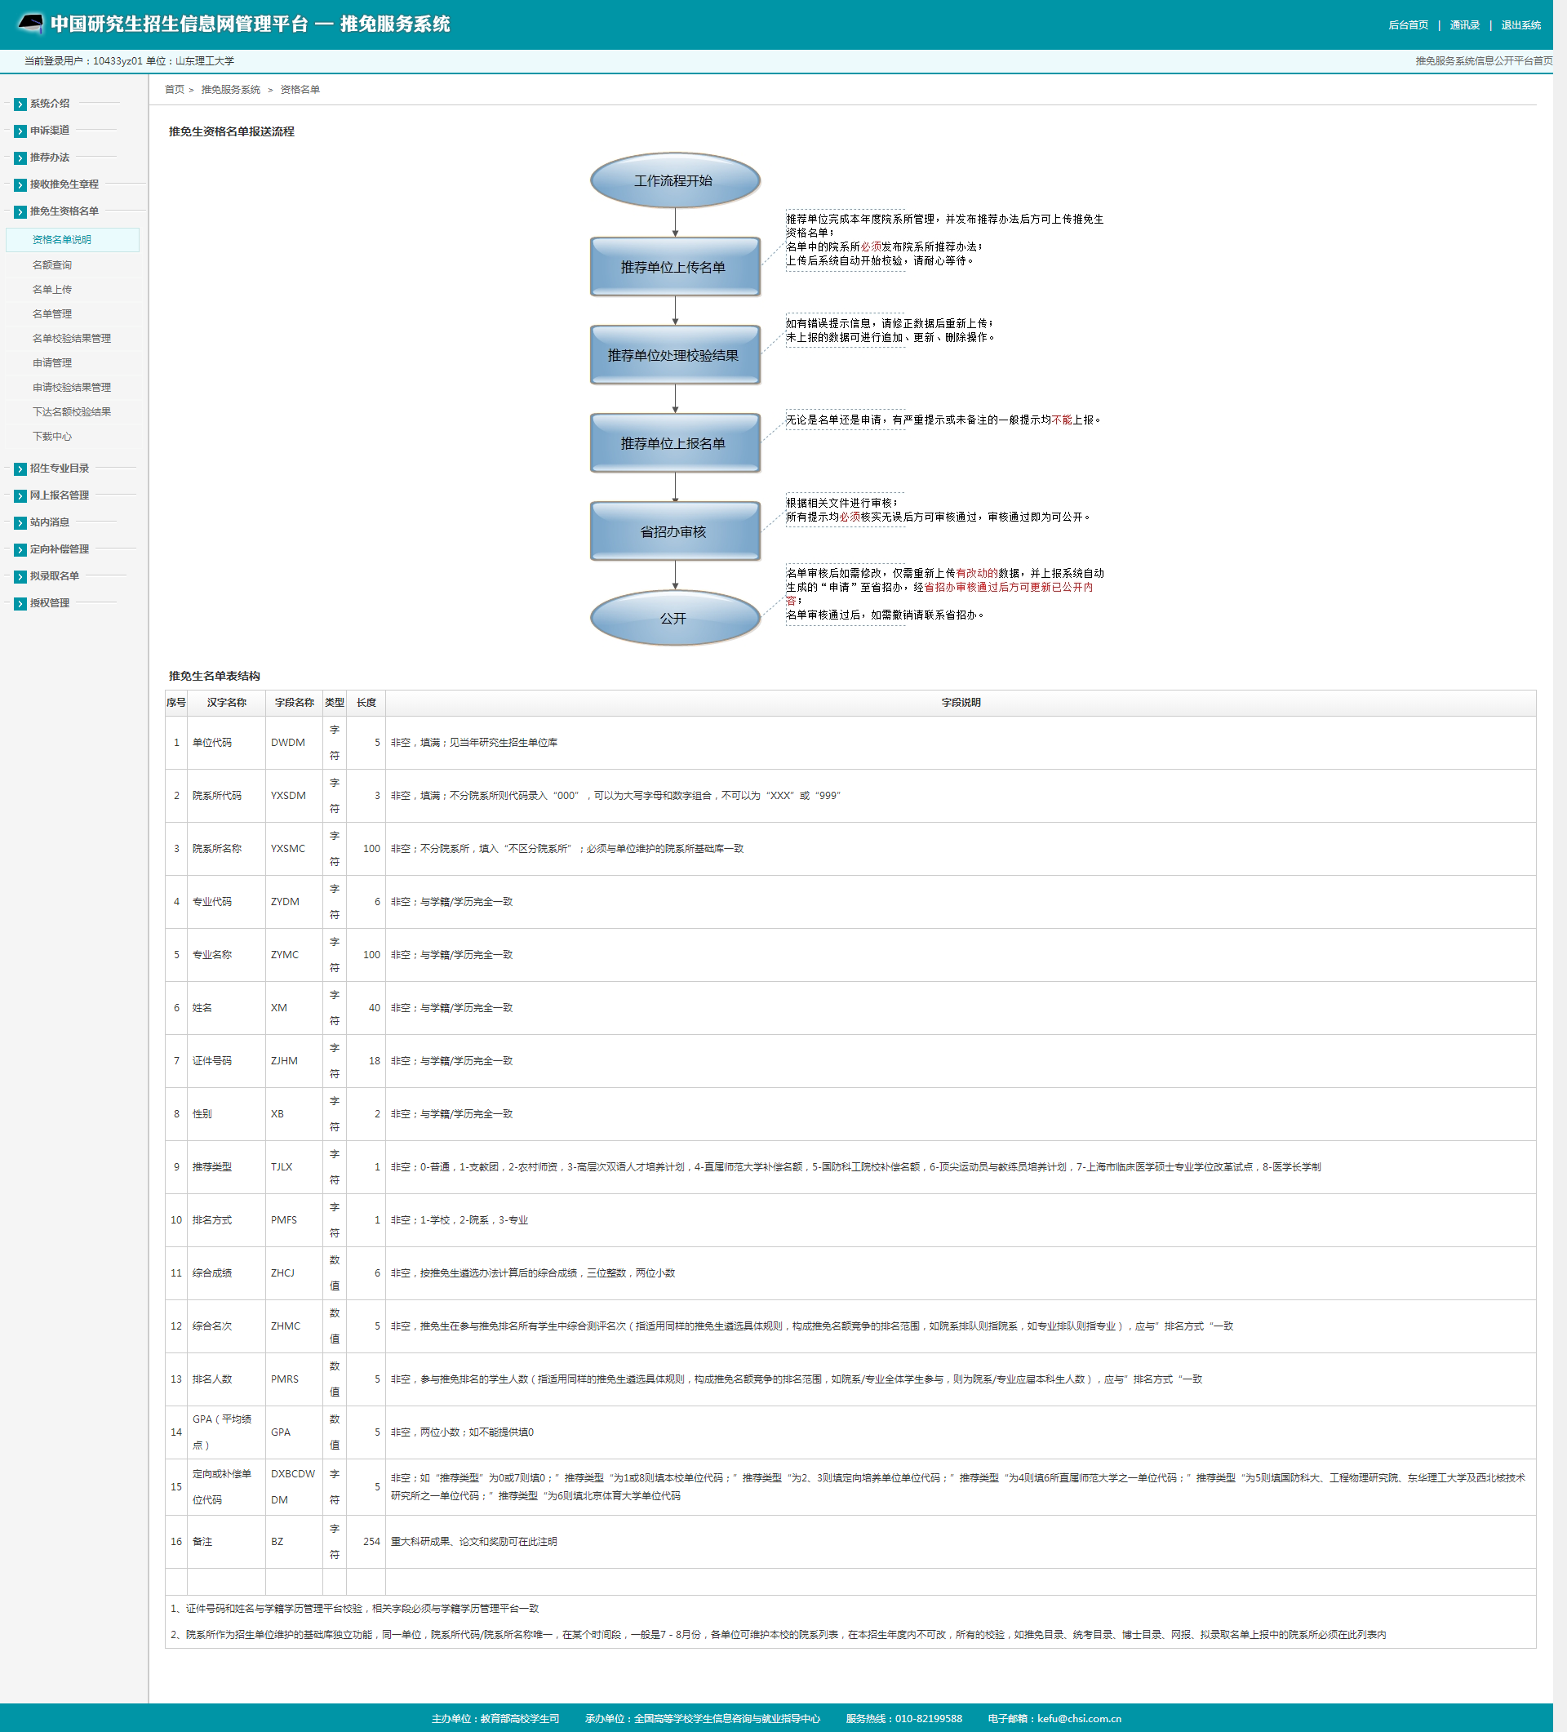
Task: Select 名单校验结果管理 in sidebar
Action: tap(71, 339)
